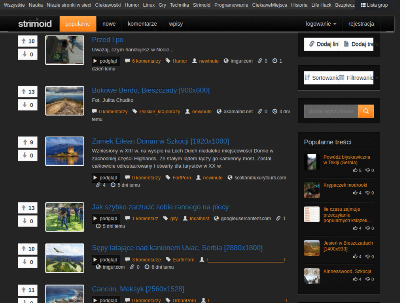The image size is (405, 303).
Task: Open the 'Humor' tag link on first post
Action: pyautogui.click(x=180, y=61)
